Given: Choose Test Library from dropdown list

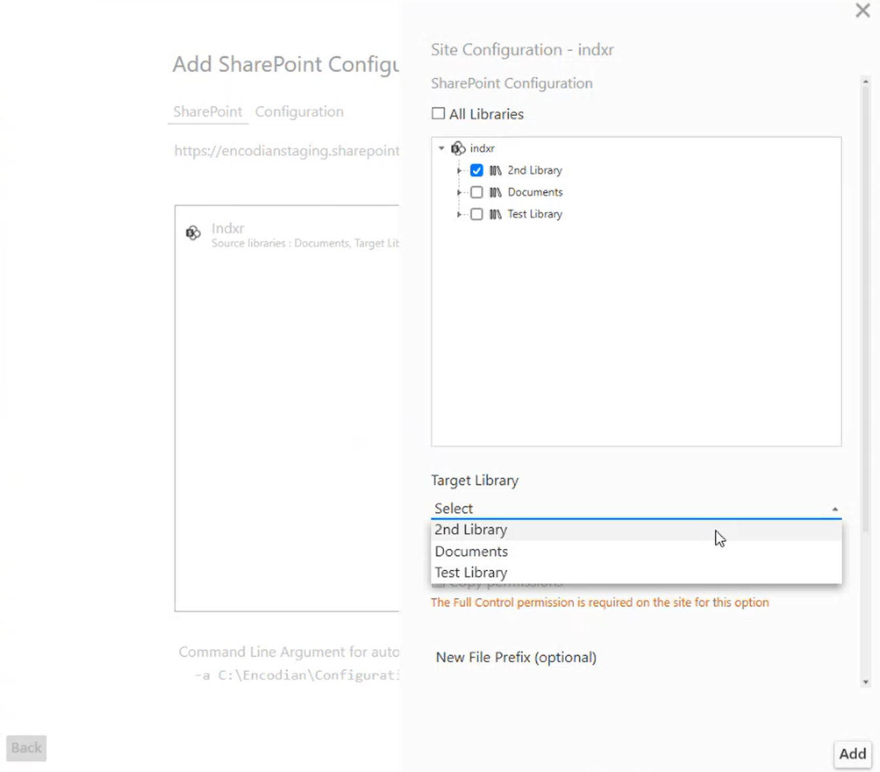Looking at the screenshot, I should pyautogui.click(x=471, y=572).
